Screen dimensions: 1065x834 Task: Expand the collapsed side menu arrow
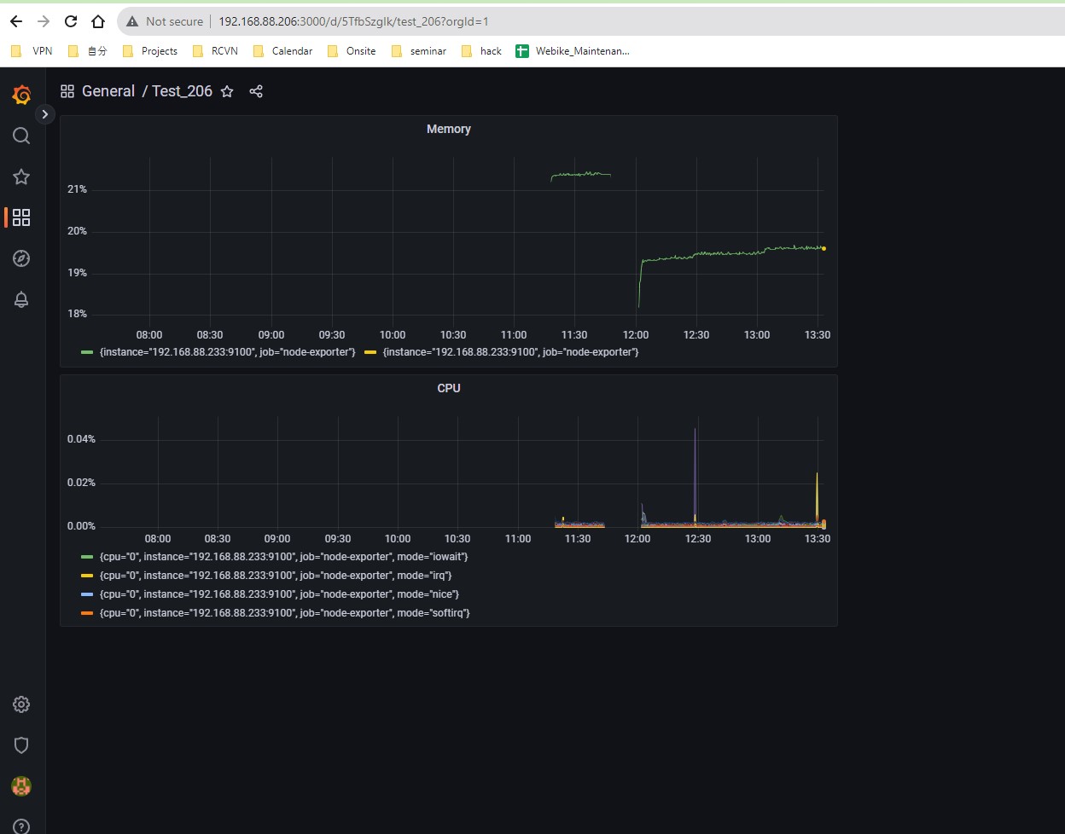[44, 113]
